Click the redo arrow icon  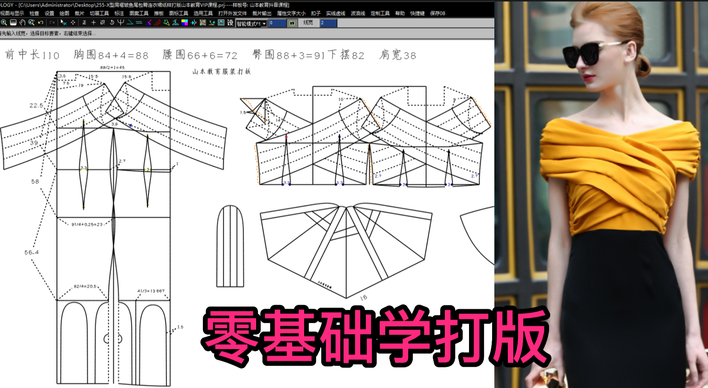(52, 22)
